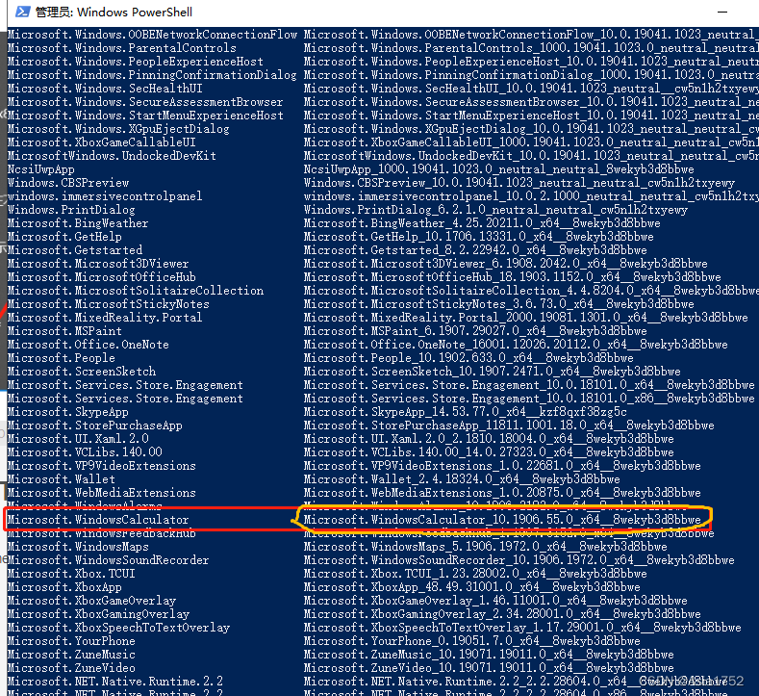Click Microsoft.XboxGameOverlay name entry
759x696 pixels.
91,601
